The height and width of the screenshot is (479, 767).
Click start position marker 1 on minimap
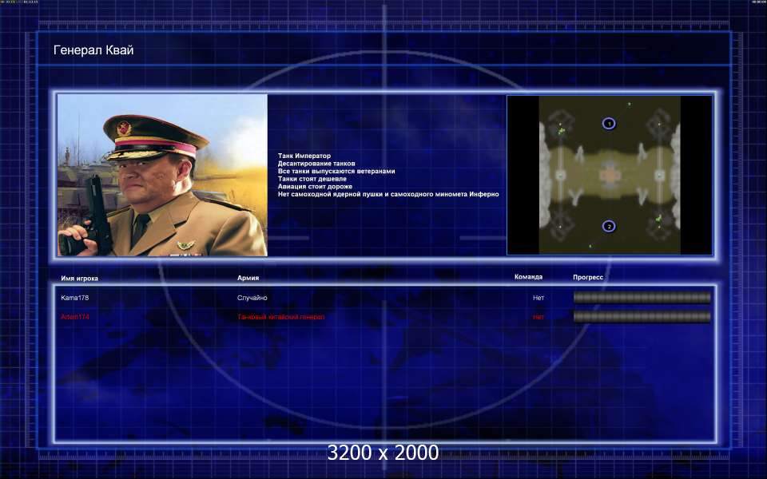[609, 124]
